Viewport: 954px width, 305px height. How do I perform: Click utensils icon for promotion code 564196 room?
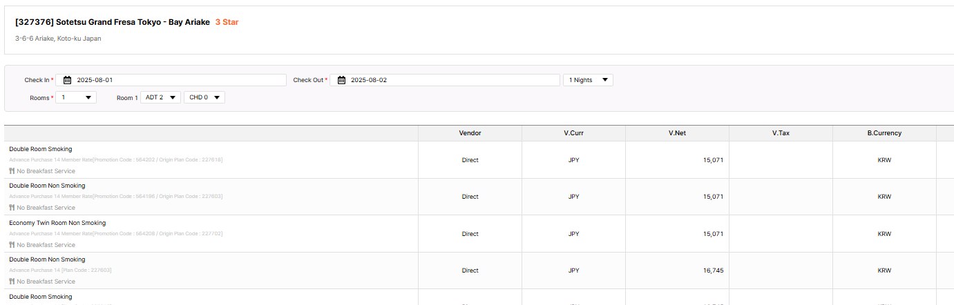12,208
